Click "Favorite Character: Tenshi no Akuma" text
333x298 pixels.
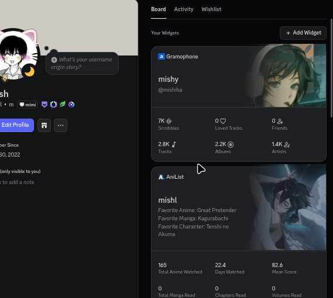(x=194, y=230)
